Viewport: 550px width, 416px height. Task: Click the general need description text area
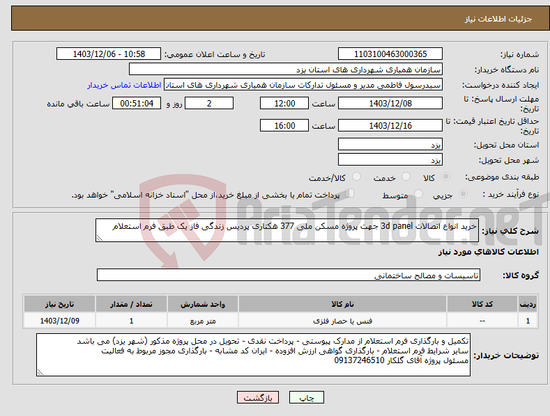click(287, 230)
